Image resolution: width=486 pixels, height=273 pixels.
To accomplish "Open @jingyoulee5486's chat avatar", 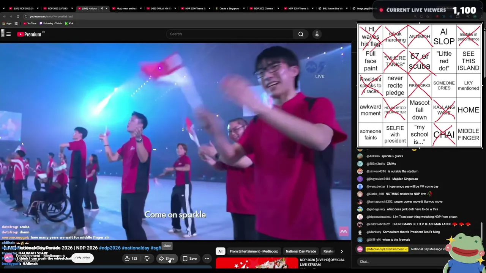I will [x=360, y=179].
